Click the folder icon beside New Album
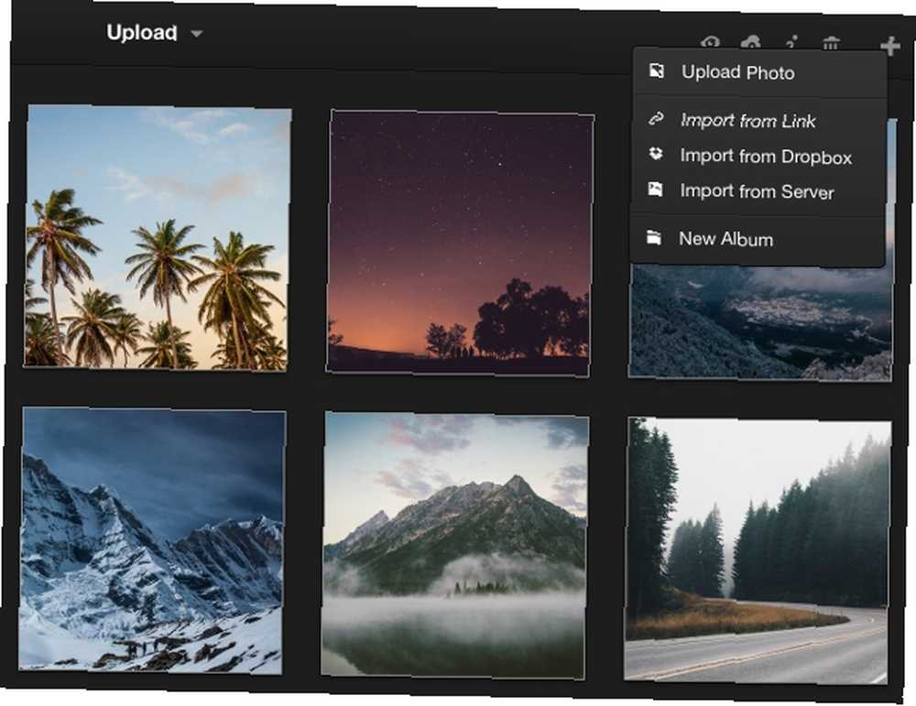This screenshot has width=916, height=706. (654, 237)
